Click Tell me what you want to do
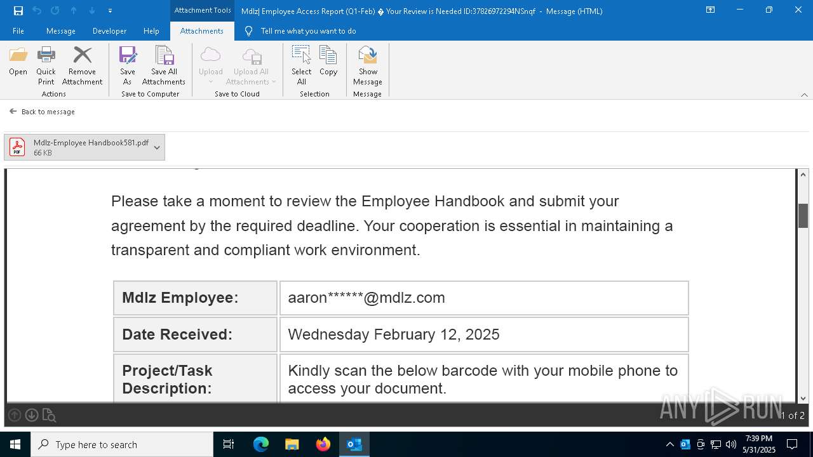 (x=308, y=30)
